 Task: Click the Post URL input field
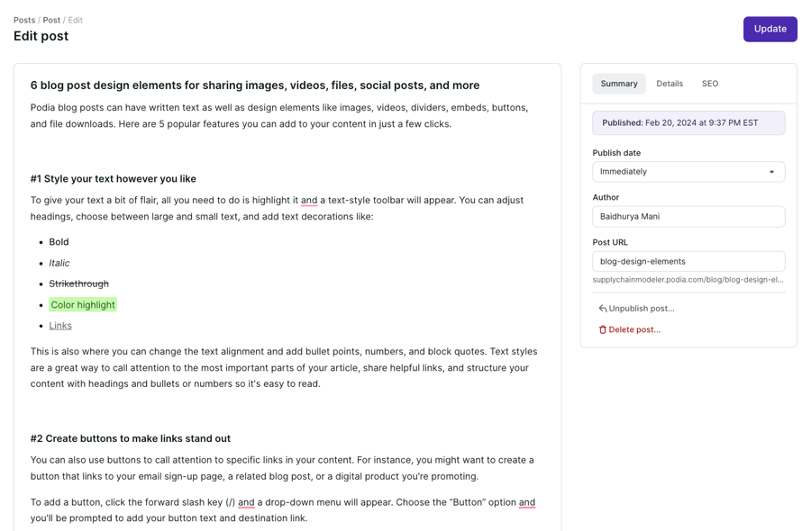point(688,262)
